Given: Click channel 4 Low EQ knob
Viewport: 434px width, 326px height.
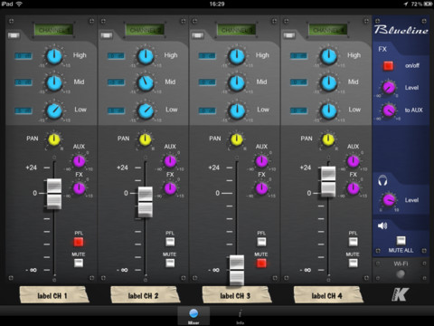Looking at the screenshot, I should [328, 110].
